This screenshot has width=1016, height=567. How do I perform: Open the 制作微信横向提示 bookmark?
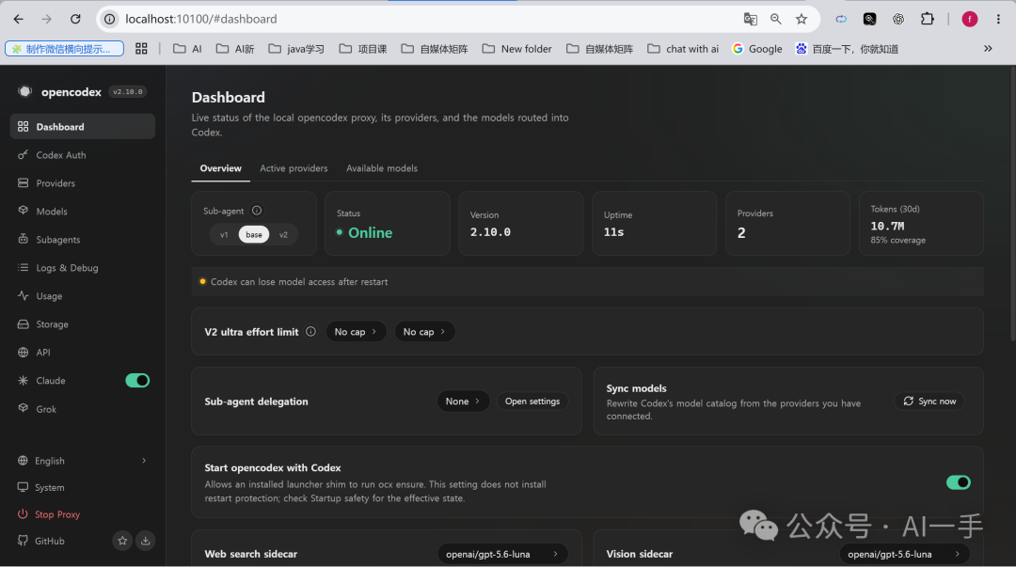64,49
